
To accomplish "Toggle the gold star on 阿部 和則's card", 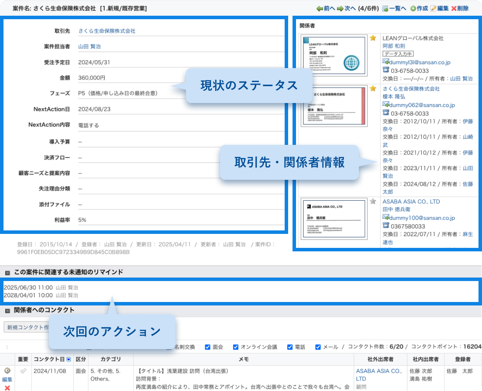I will click(373, 38).
